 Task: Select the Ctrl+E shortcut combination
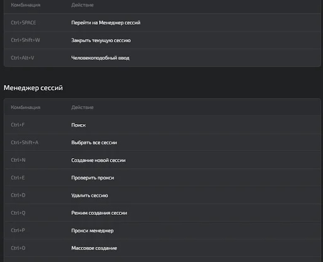(18, 178)
